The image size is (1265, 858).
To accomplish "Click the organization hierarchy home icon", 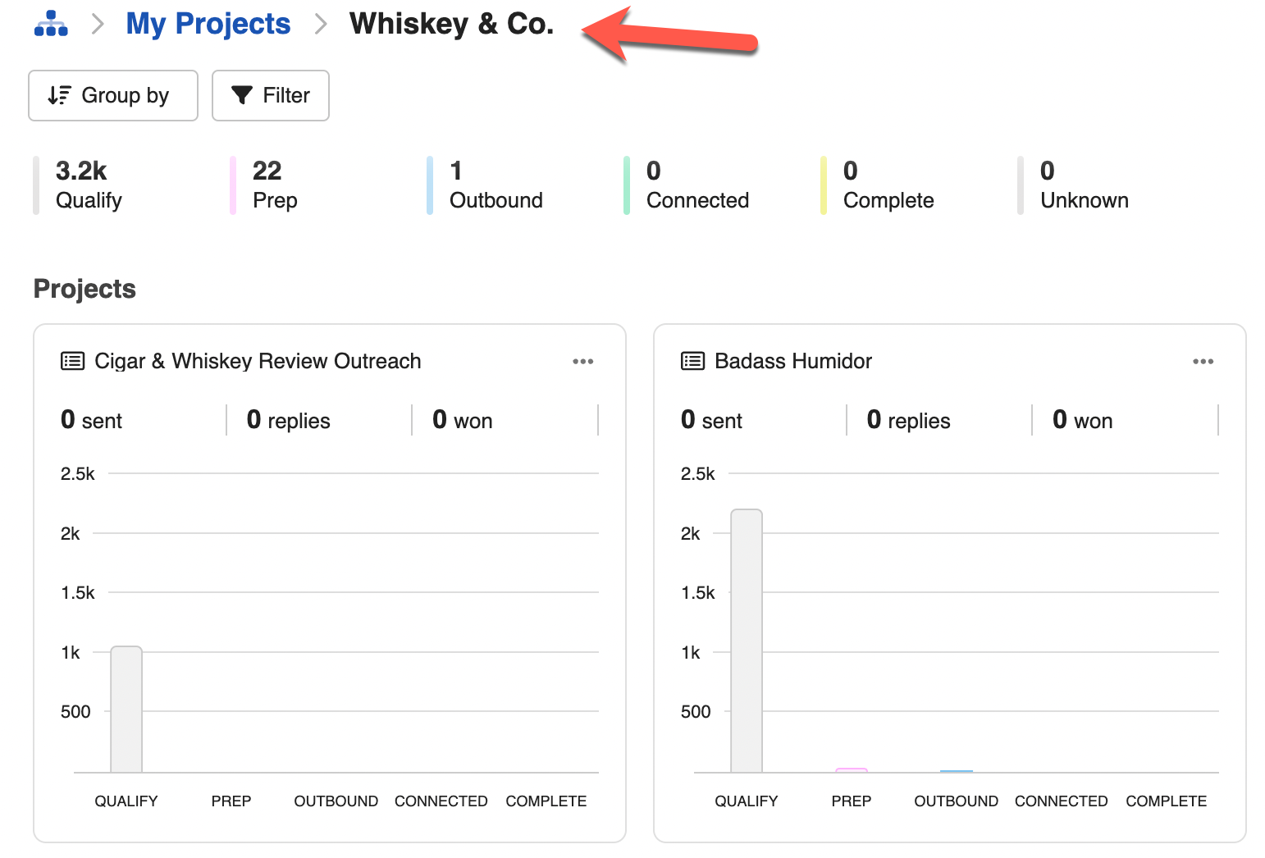I will [51, 24].
